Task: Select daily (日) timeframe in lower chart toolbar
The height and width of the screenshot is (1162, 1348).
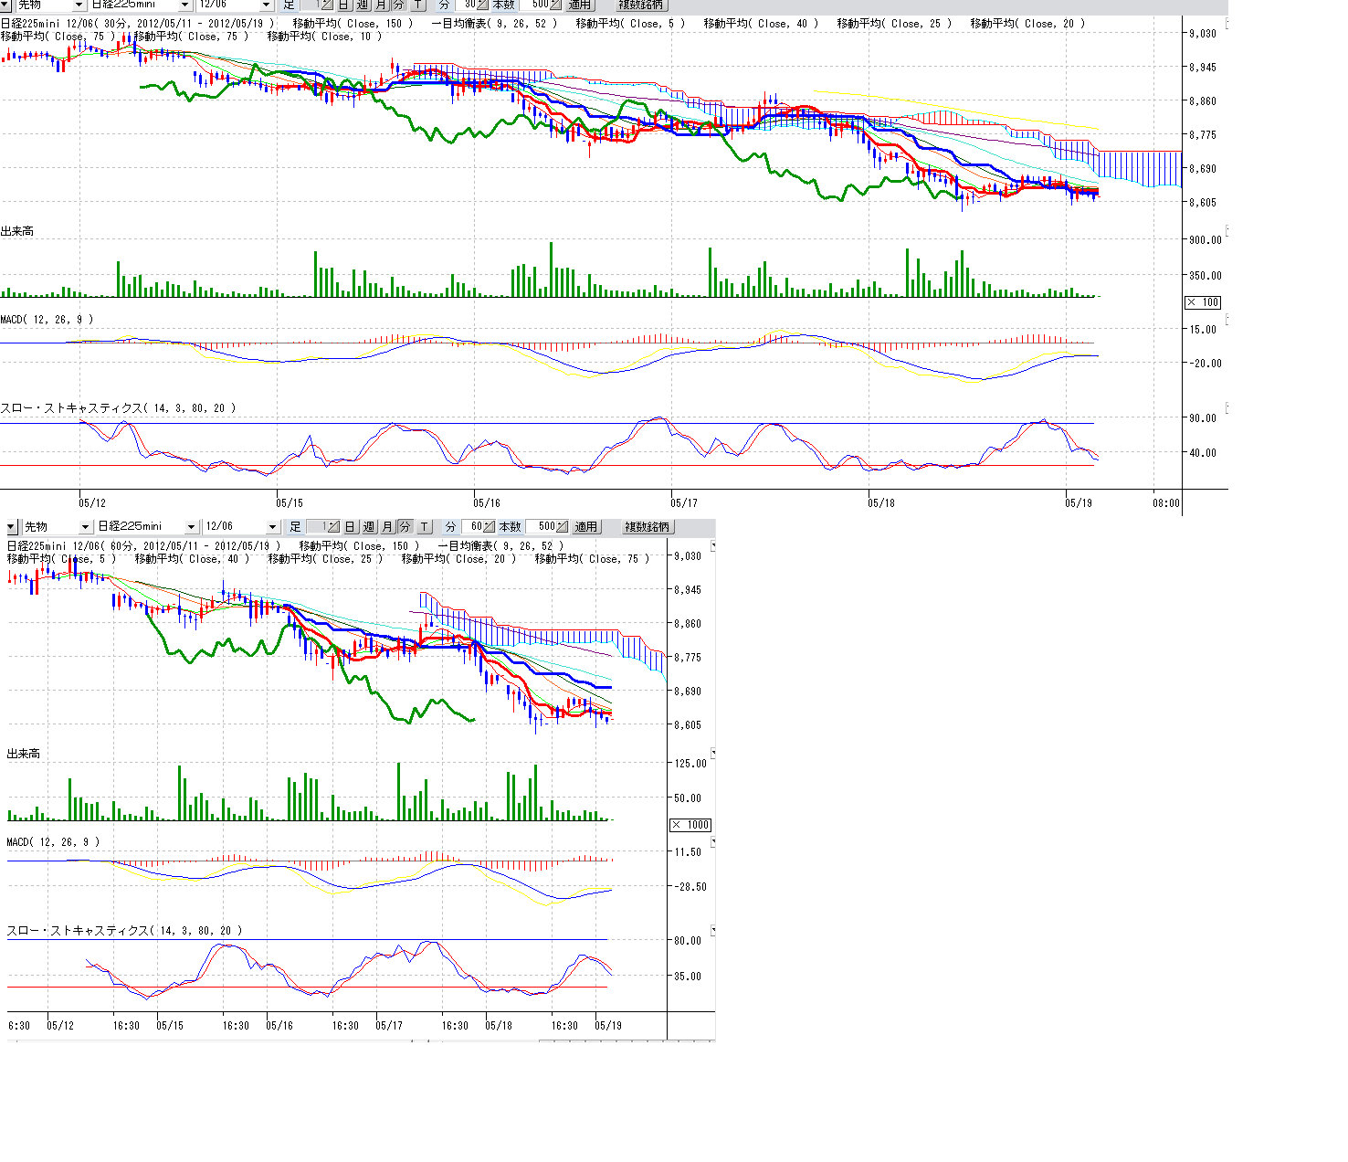Action: point(351,527)
